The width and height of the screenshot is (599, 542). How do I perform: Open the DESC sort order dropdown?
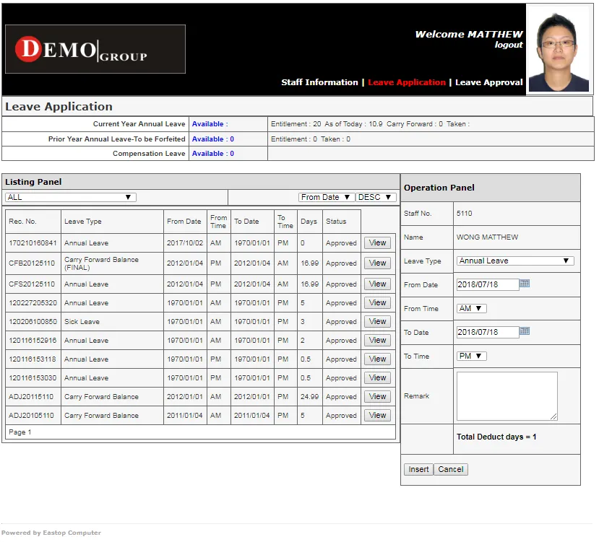pos(376,197)
